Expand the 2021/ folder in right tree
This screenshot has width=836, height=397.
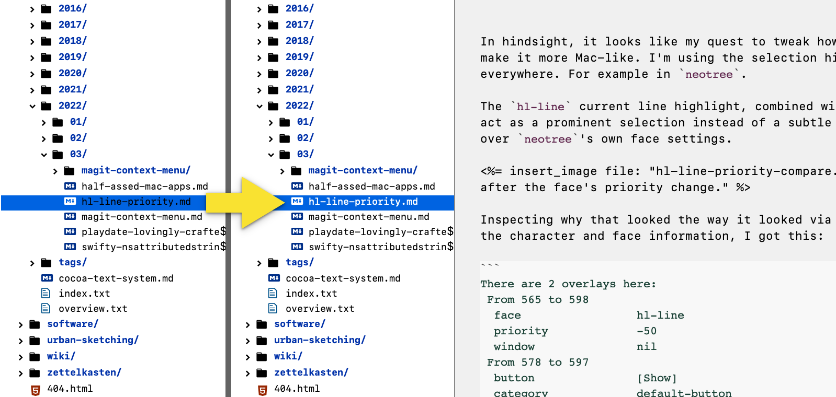[259, 90]
